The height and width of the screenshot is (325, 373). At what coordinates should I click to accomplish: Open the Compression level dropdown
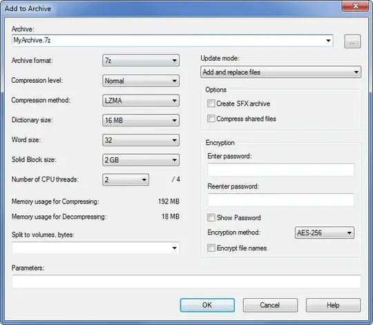[141, 81]
